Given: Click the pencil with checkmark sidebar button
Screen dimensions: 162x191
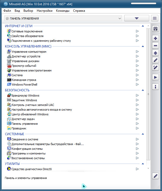Looking at the screenshot, I should pyautogui.click(x=155, y=68).
